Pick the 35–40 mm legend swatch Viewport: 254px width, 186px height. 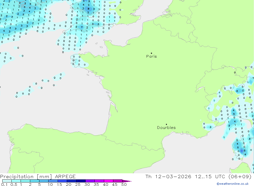[99, 181]
